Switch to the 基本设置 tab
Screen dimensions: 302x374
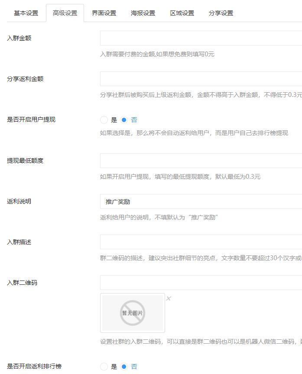(26, 13)
